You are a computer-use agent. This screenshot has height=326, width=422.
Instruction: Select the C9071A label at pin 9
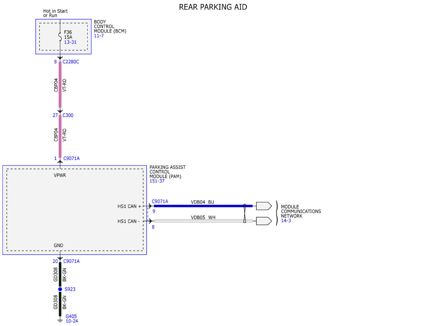[x=160, y=202]
